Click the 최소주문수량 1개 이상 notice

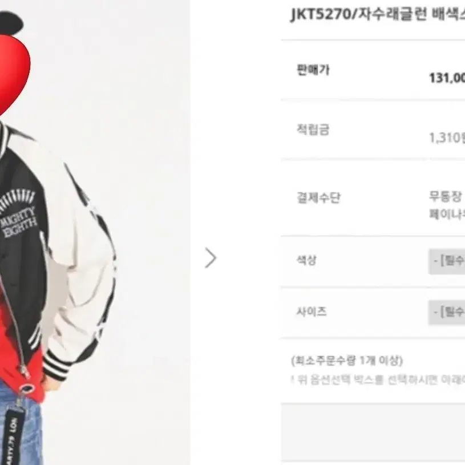tap(347, 361)
